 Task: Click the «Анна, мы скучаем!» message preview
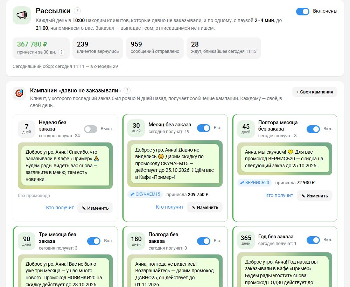[x=284, y=159]
